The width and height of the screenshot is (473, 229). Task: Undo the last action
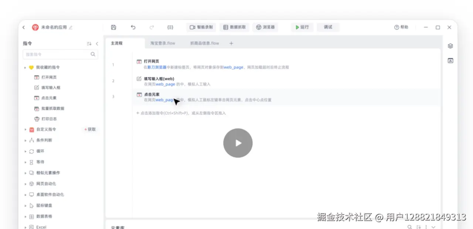pyautogui.click(x=133, y=27)
